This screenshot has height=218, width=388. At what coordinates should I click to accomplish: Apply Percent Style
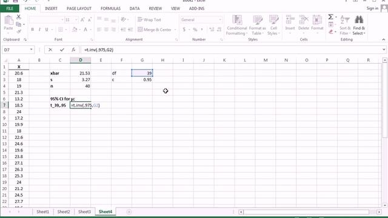(195, 30)
